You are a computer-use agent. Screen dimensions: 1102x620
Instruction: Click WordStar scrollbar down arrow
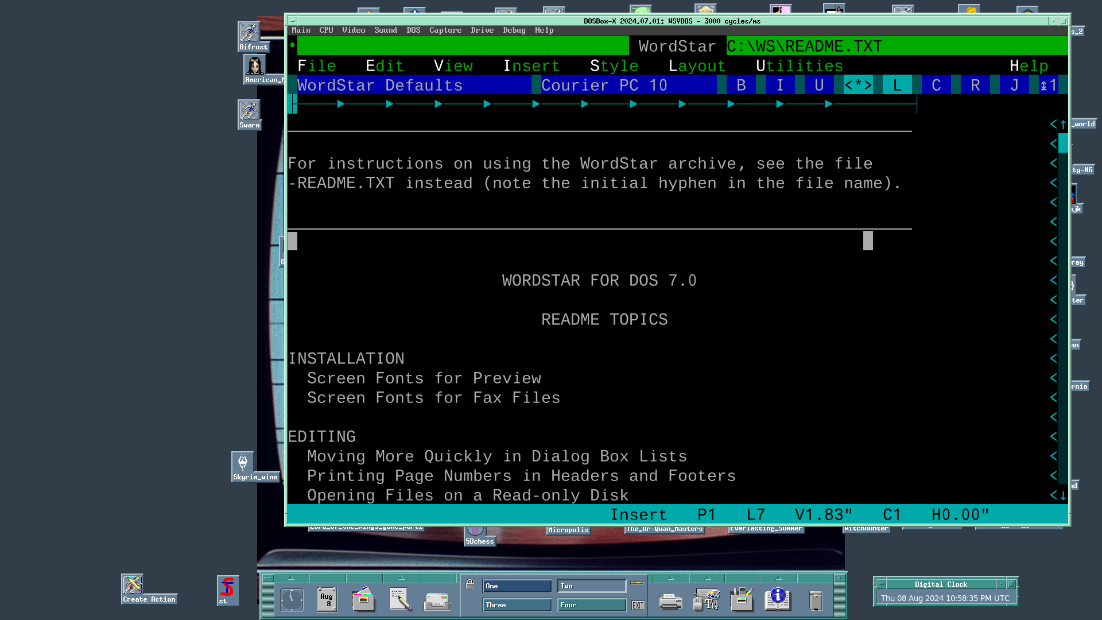pos(1063,495)
